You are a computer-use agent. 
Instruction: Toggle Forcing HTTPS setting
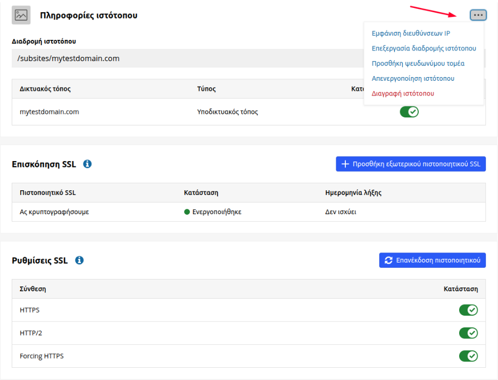(468, 356)
